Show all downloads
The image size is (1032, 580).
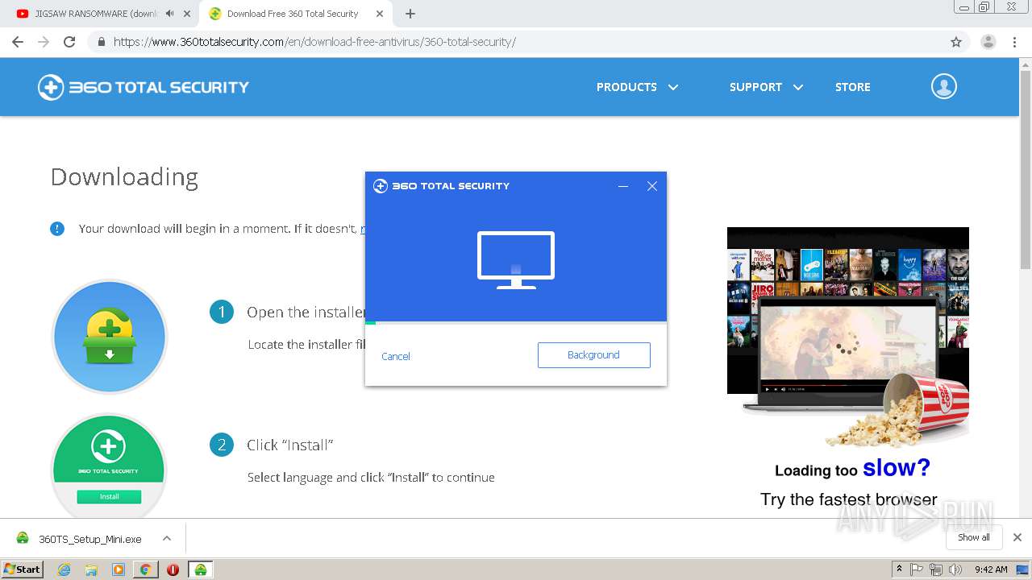[x=974, y=537]
